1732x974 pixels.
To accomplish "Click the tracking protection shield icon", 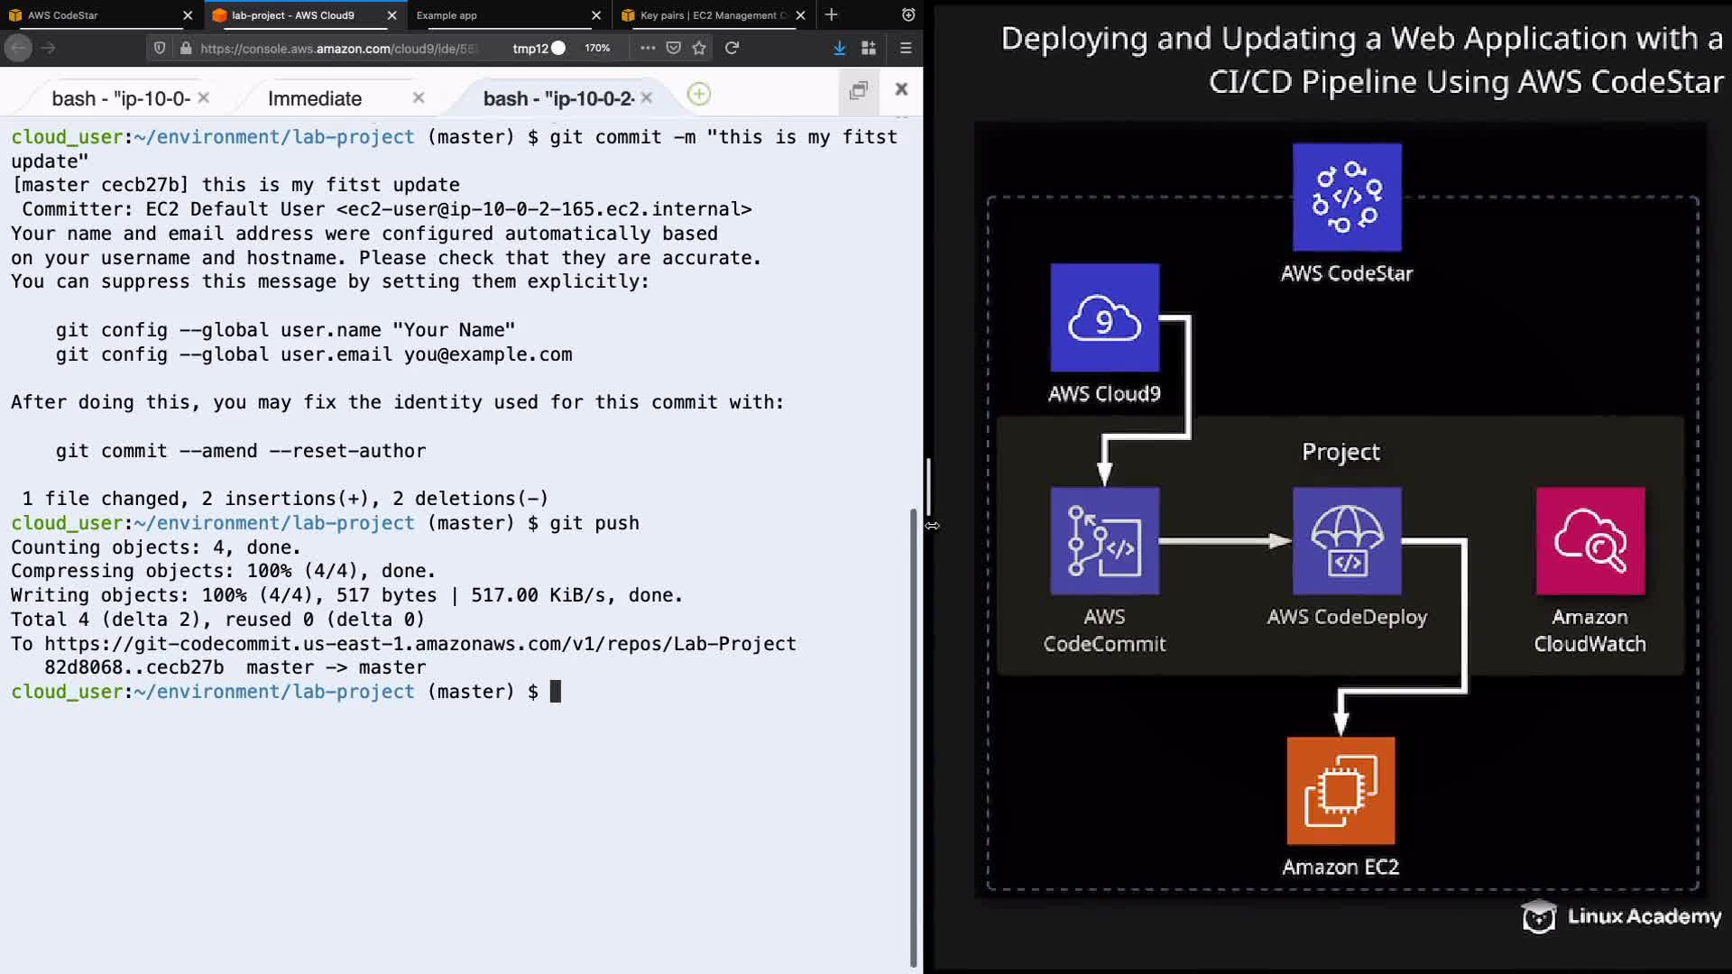I will coord(160,48).
